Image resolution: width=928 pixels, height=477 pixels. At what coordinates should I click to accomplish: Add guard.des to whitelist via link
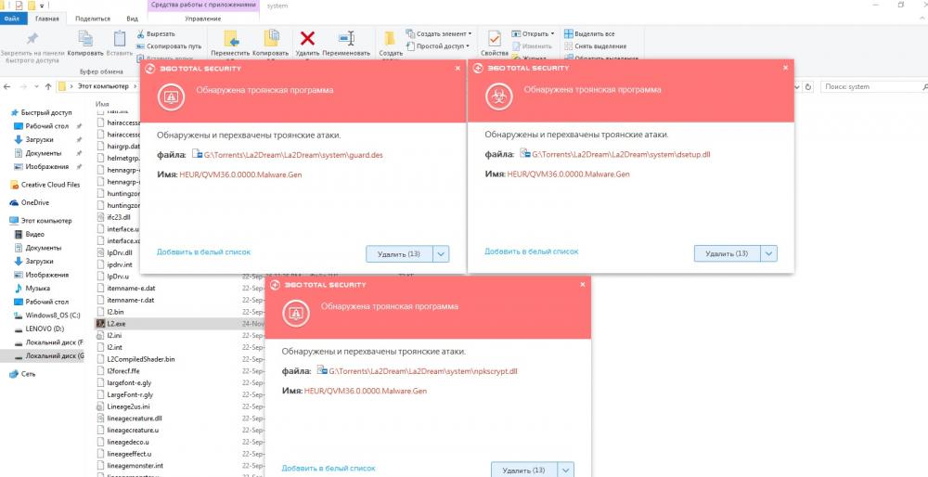[203, 251]
